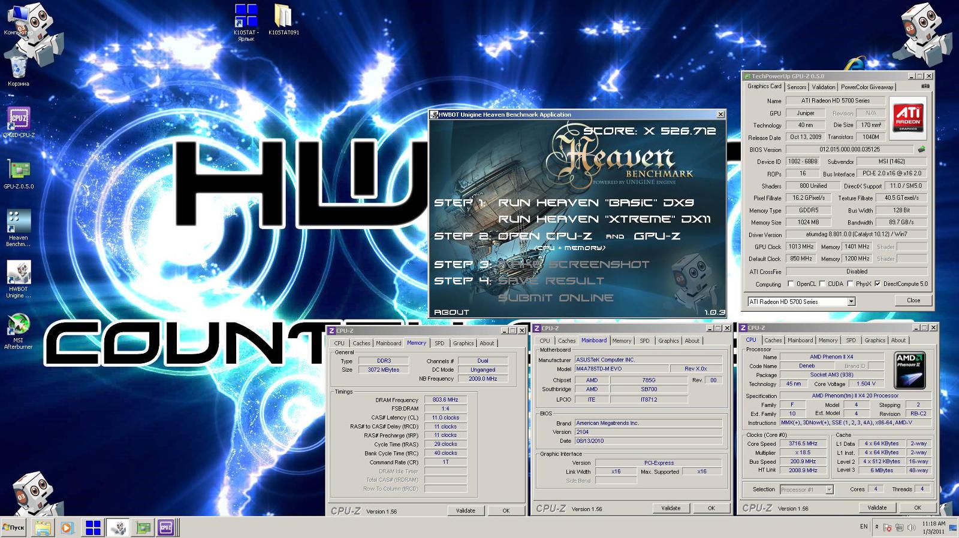959x538 pixels.
Task: Click the Memory Size 3072 MBytes value
Action: click(x=384, y=370)
